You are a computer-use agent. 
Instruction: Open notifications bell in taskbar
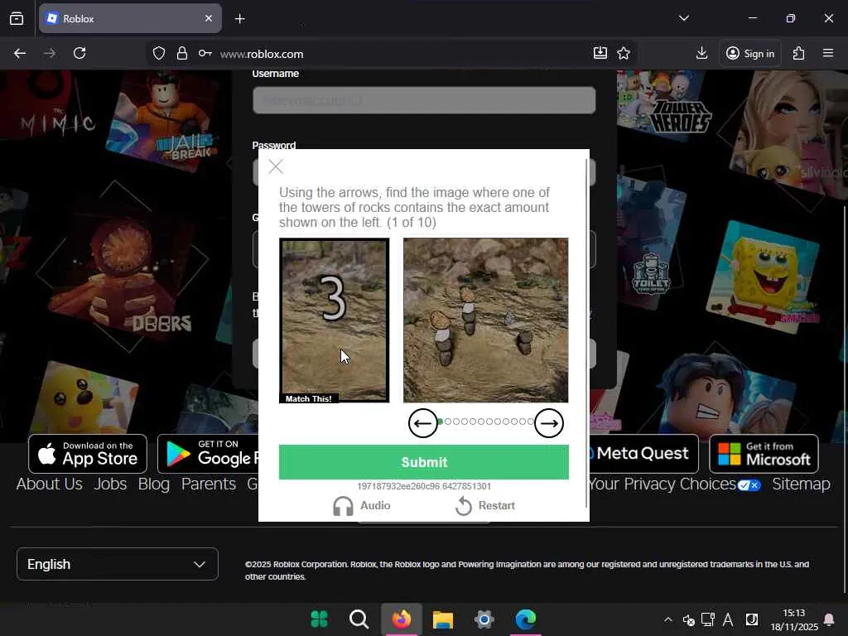point(828,619)
